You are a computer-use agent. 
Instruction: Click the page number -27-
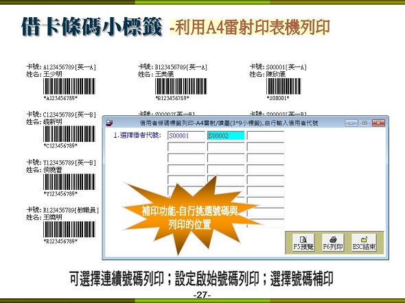pyautogui.click(x=202, y=295)
